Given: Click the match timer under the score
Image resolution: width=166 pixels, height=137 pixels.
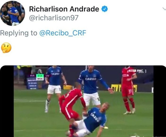Looking at the screenshot, I should point(40,79).
